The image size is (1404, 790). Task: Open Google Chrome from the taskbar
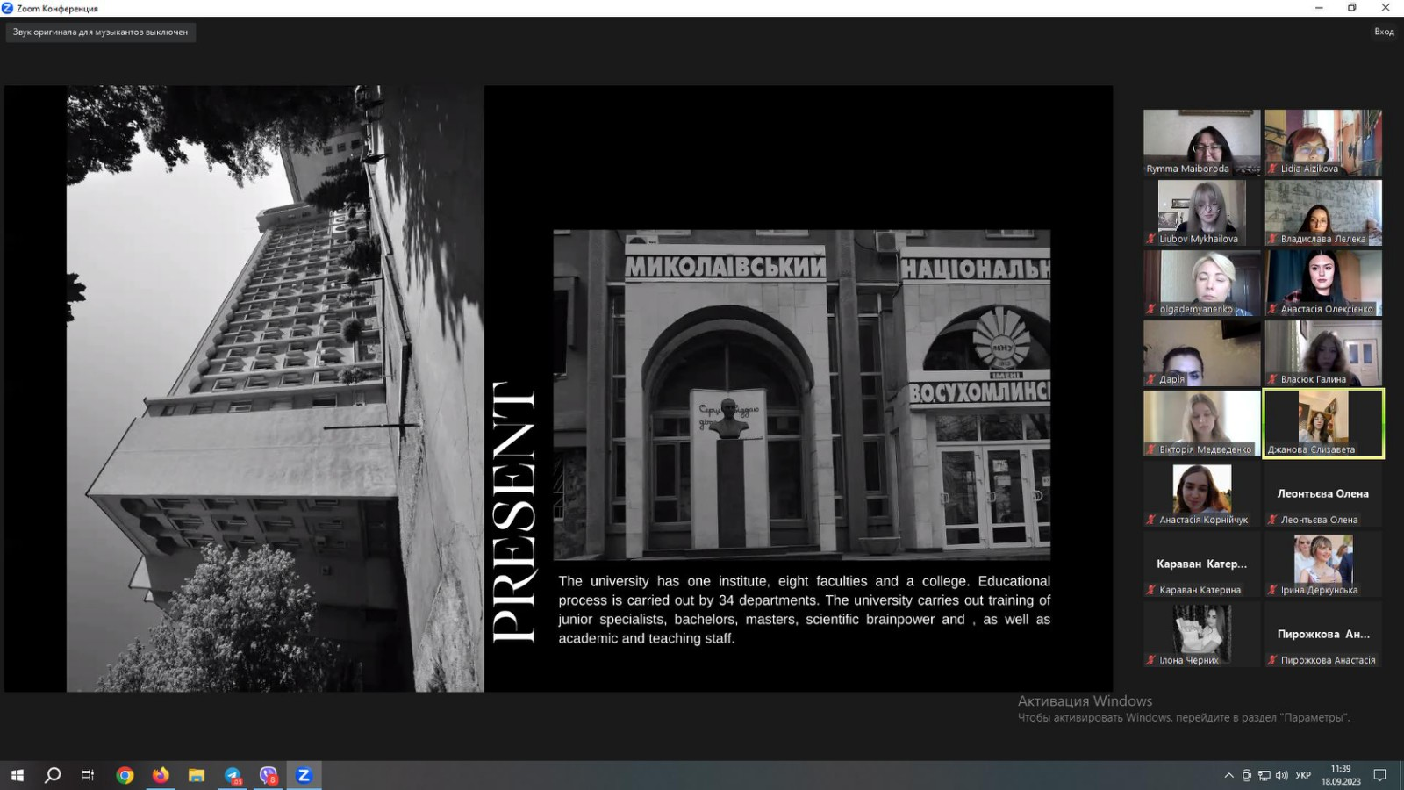(x=125, y=775)
